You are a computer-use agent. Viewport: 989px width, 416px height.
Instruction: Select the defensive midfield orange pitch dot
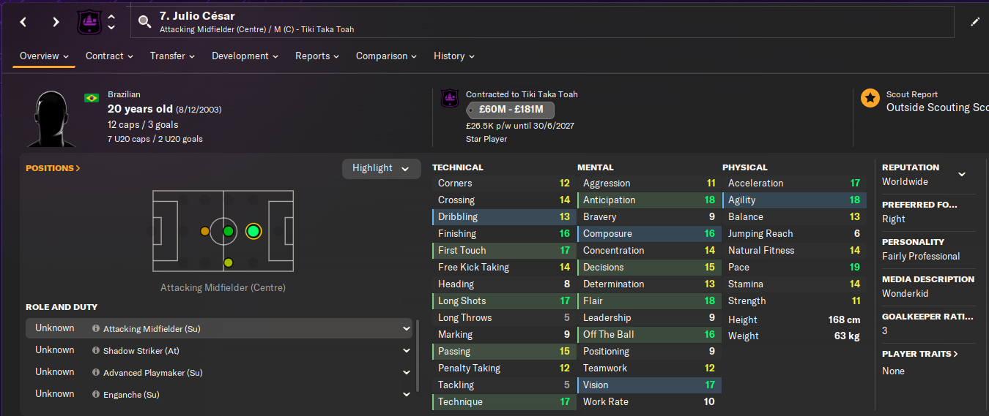(x=204, y=231)
